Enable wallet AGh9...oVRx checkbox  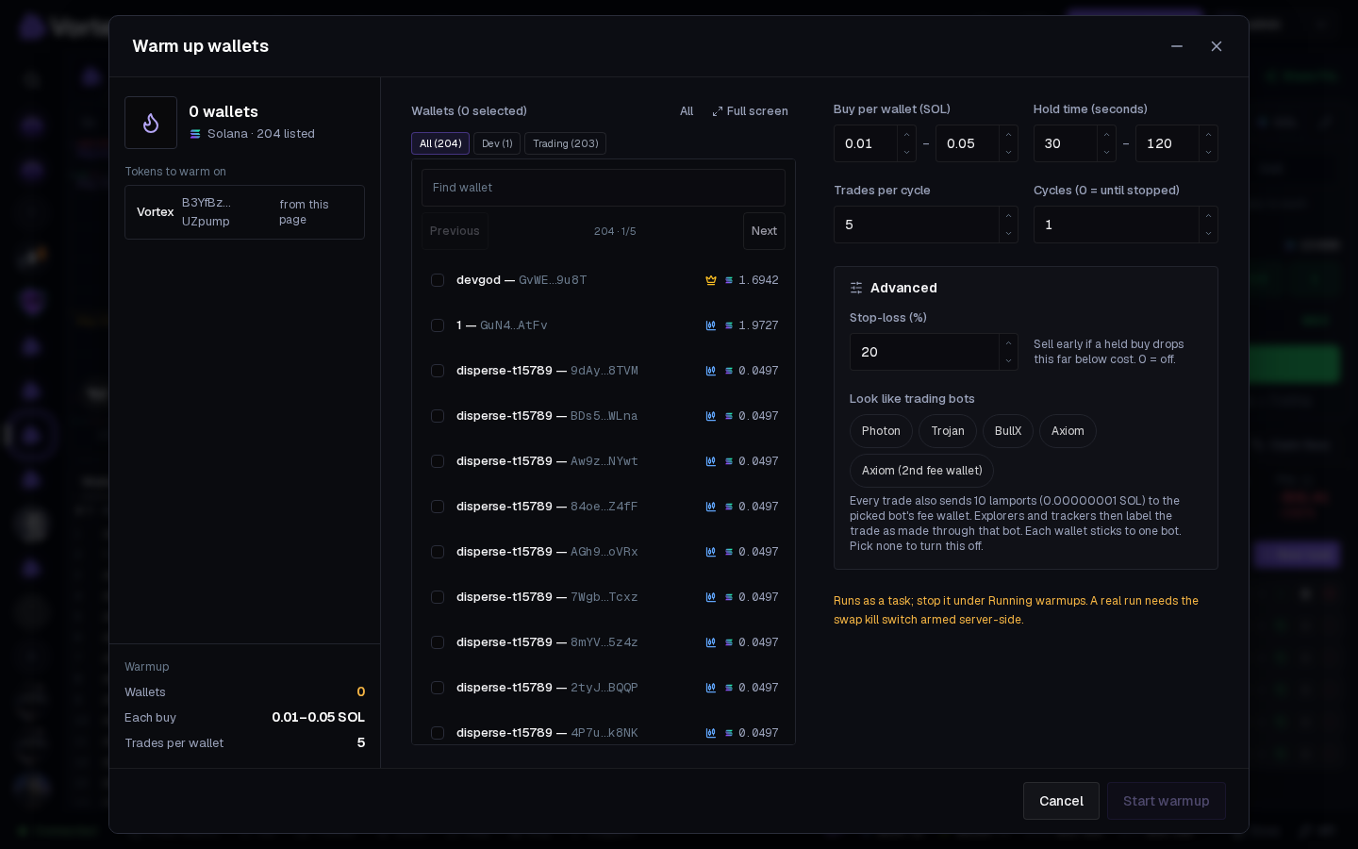pyautogui.click(x=438, y=552)
